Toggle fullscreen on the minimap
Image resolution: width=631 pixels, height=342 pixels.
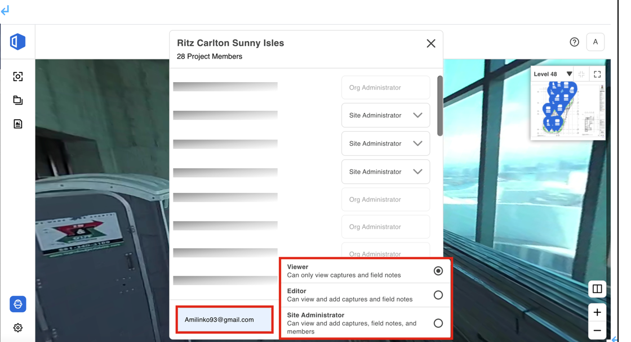point(597,74)
